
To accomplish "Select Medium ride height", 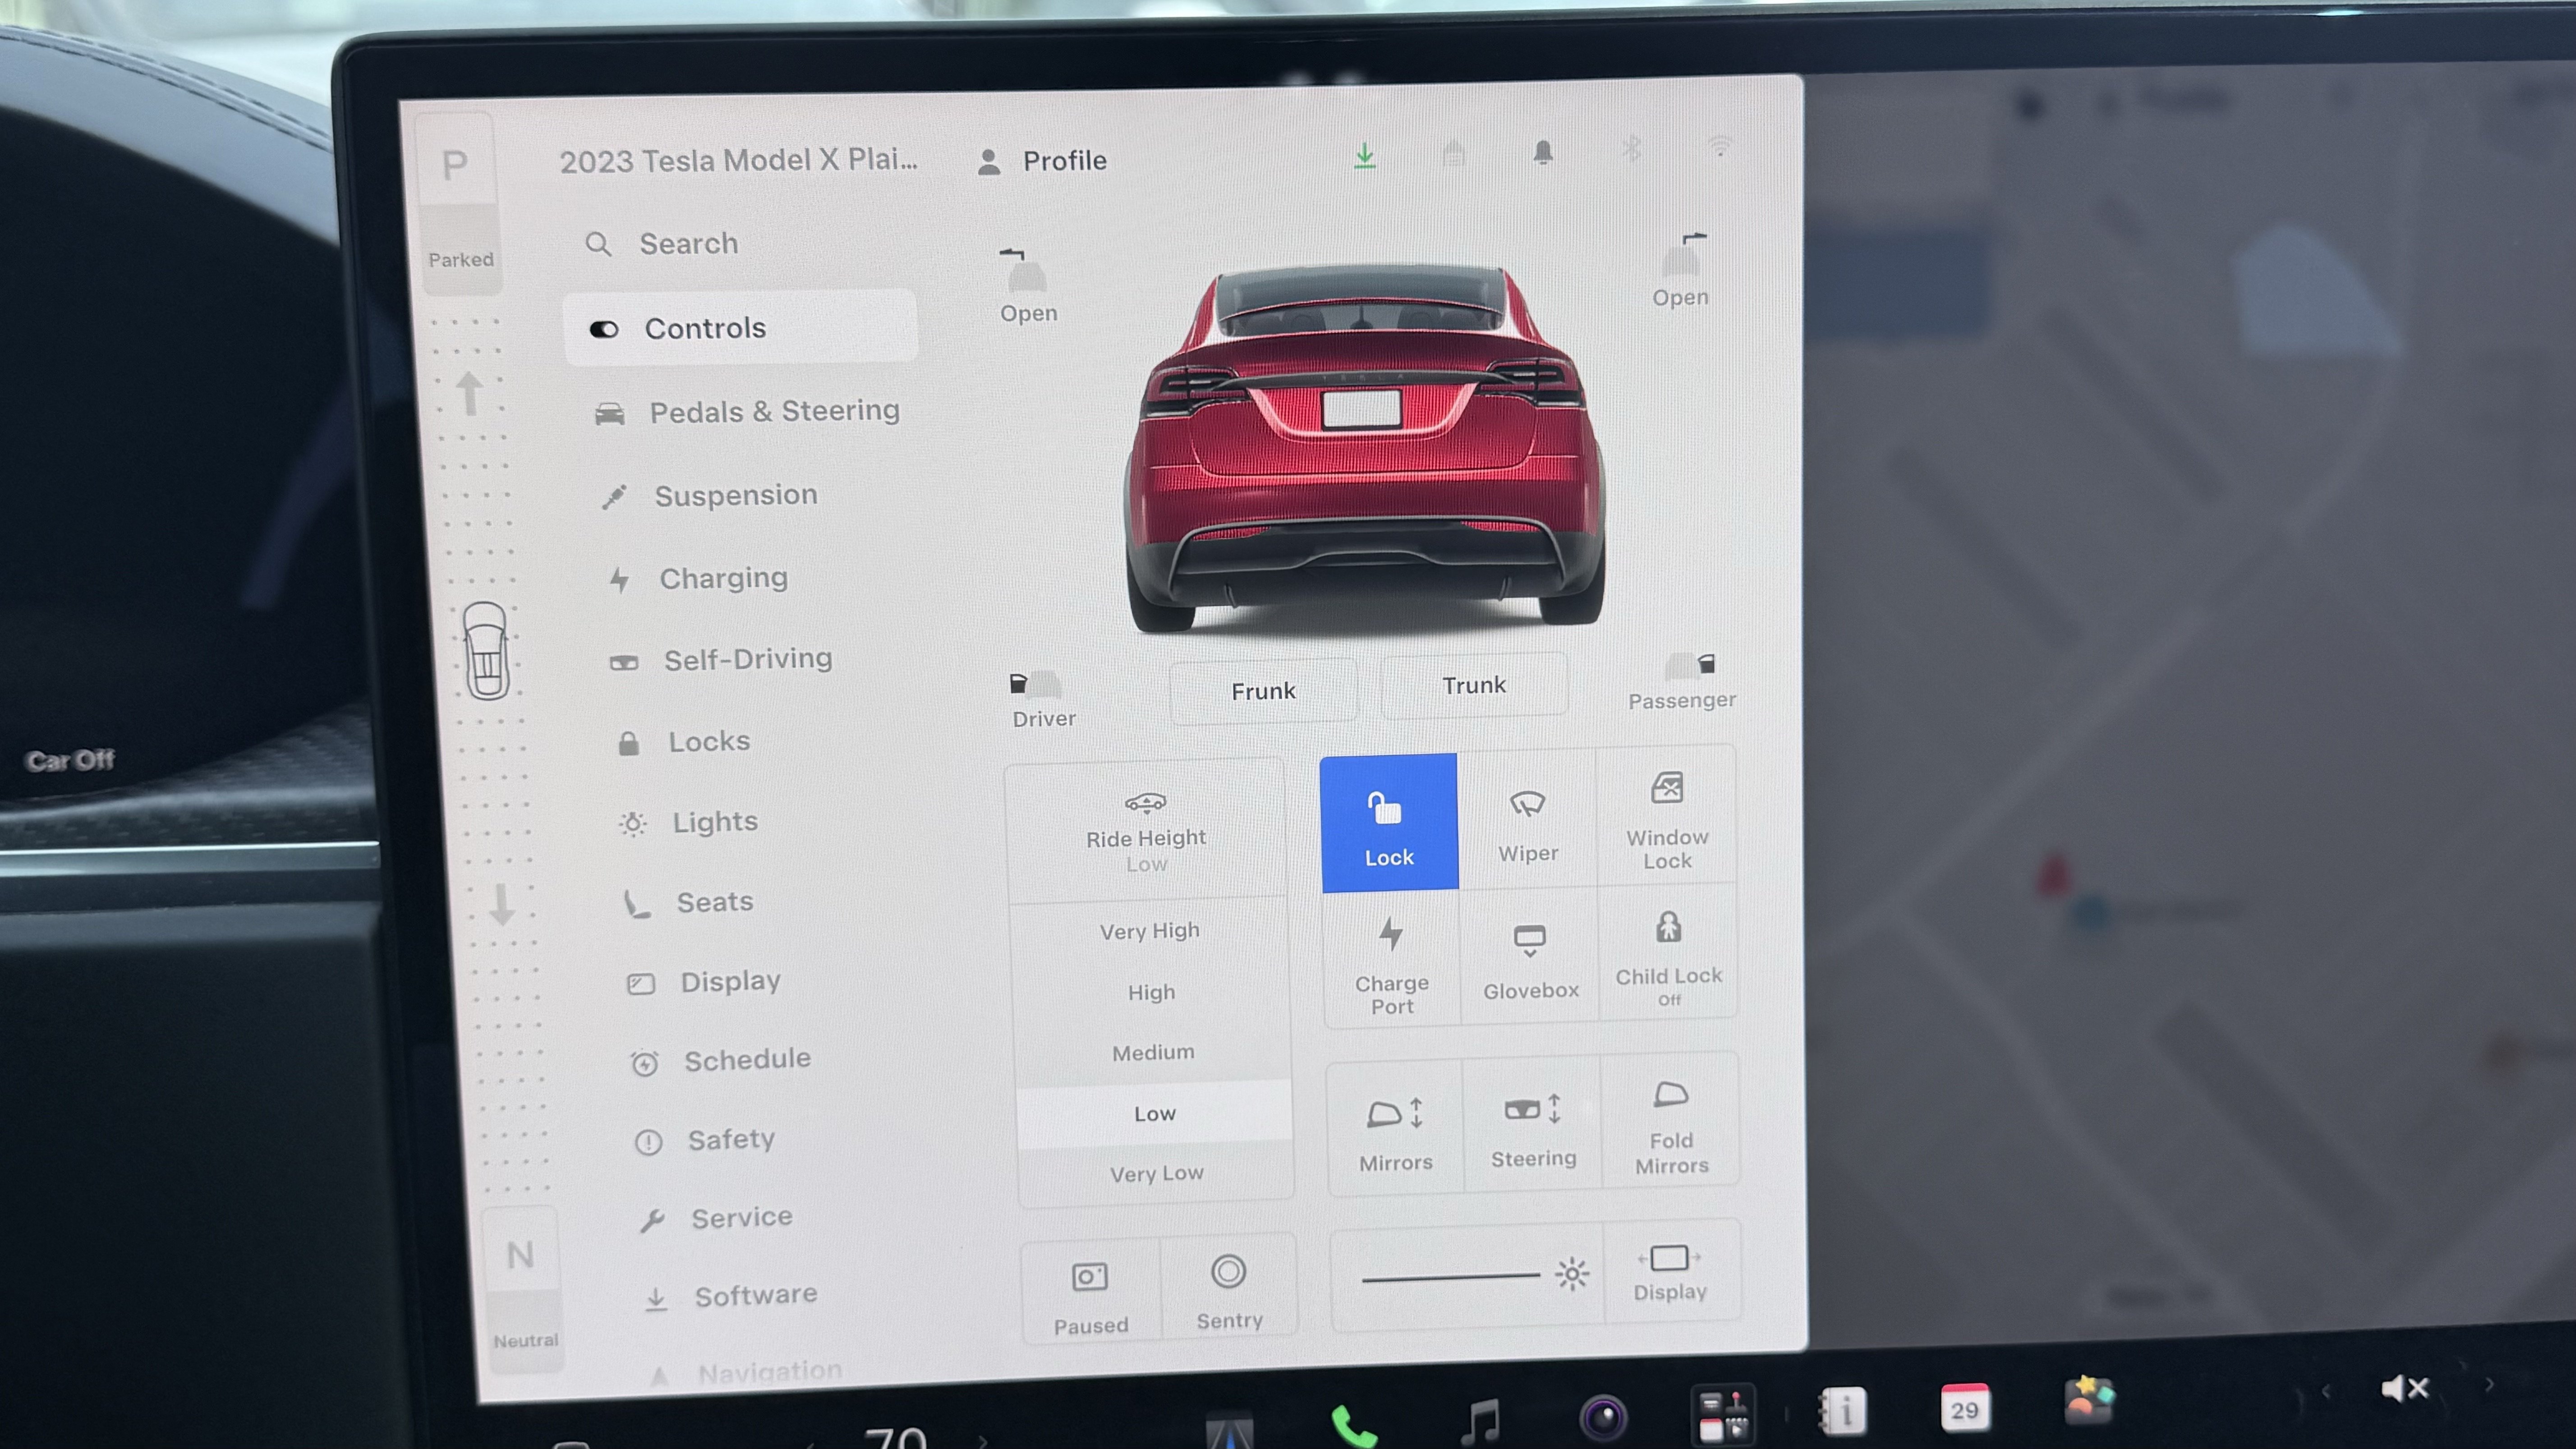I will pyautogui.click(x=1153, y=1052).
